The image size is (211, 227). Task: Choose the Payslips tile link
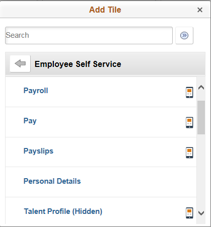[x=38, y=151]
